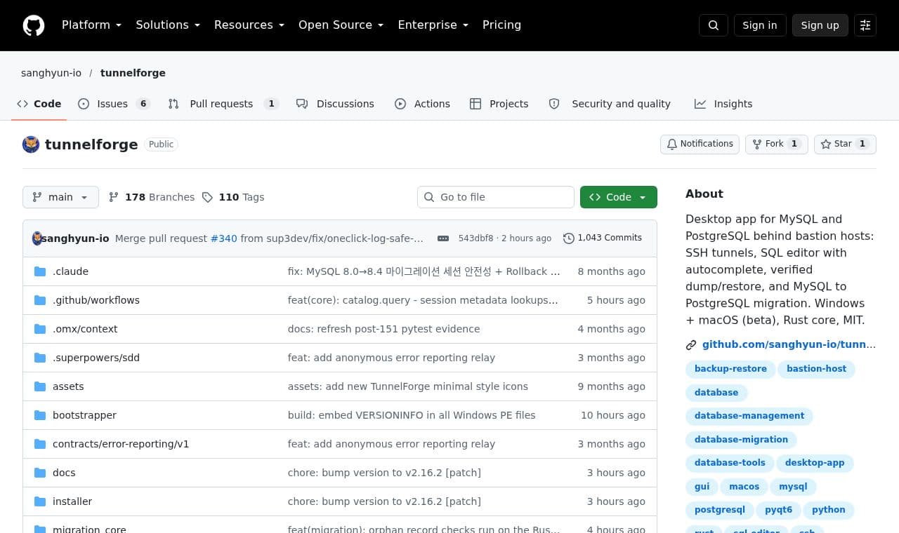
Task: Click the installer folder icon
Action: (x=40, y=501)
